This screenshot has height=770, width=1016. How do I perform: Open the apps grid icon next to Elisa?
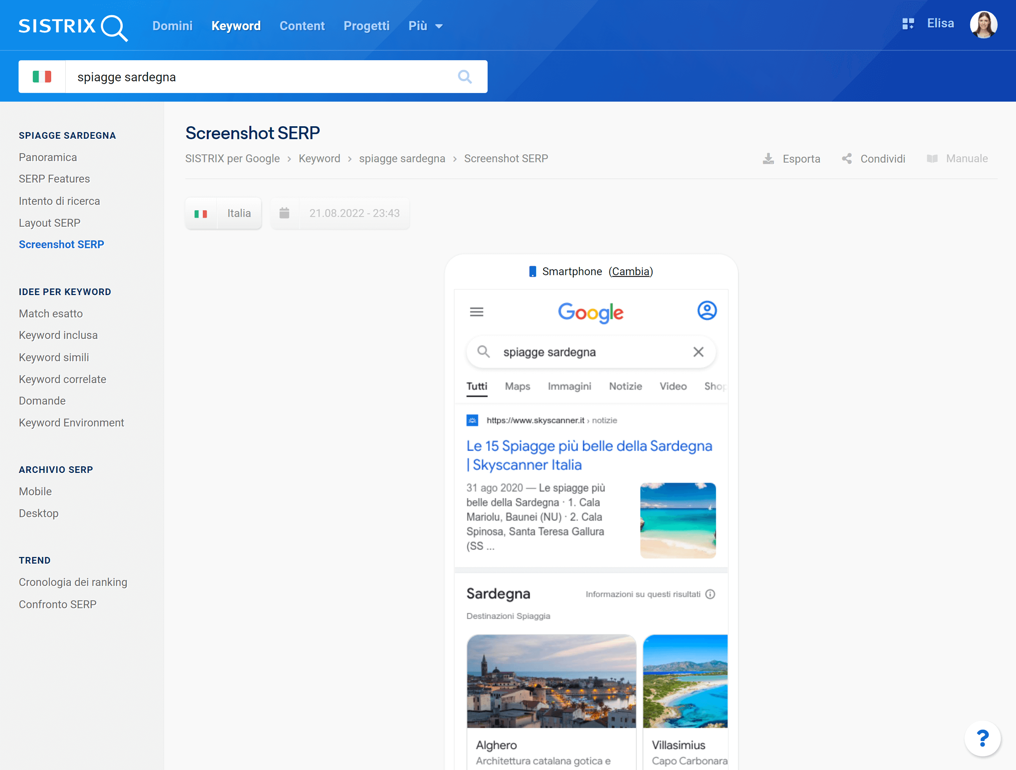[908, 24]
